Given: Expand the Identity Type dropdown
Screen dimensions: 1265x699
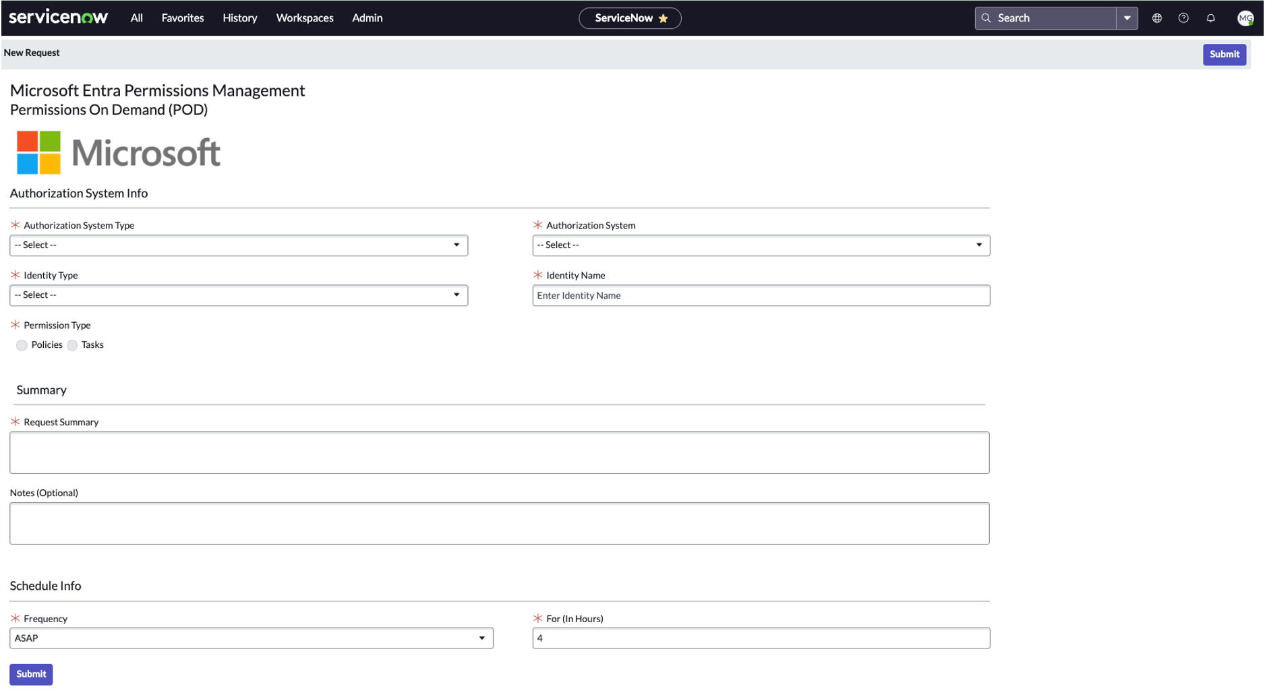Looking at the screenshot, I should (x=238, y=295).
